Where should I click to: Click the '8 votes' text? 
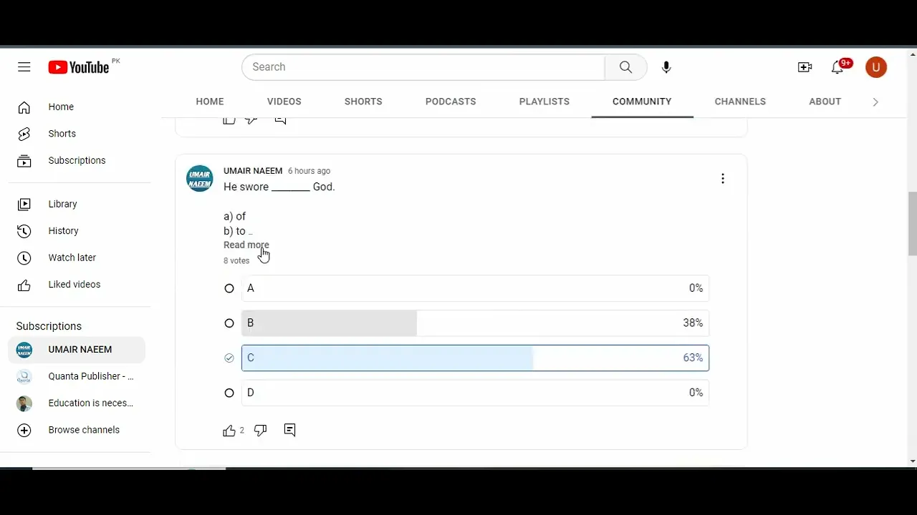click(x=236, y=261)
